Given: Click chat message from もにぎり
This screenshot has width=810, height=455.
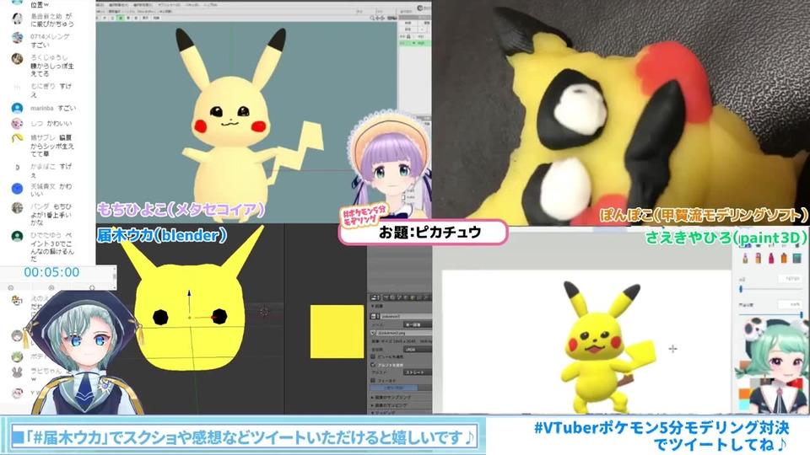Looking at the screenshot, I should (51, 90).
